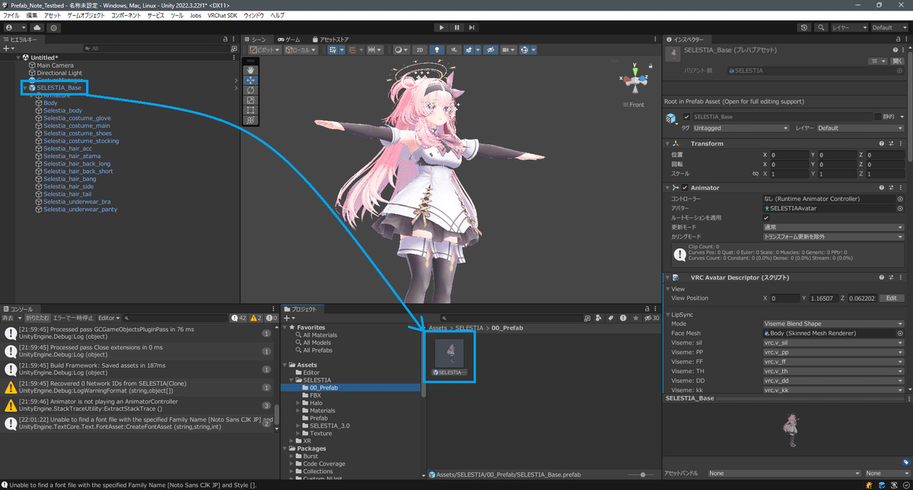913x490 pixels.
Task: Toggle 2D view mode in the Scene view
Action: [419, 49]
